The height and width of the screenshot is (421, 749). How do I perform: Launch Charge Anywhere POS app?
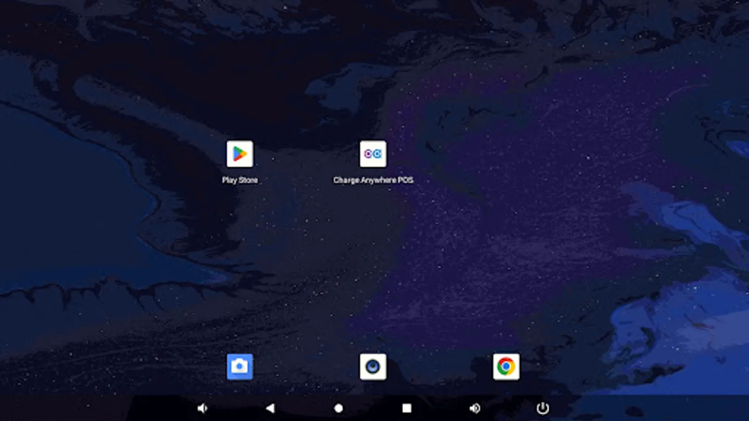[x=373, y=154]
